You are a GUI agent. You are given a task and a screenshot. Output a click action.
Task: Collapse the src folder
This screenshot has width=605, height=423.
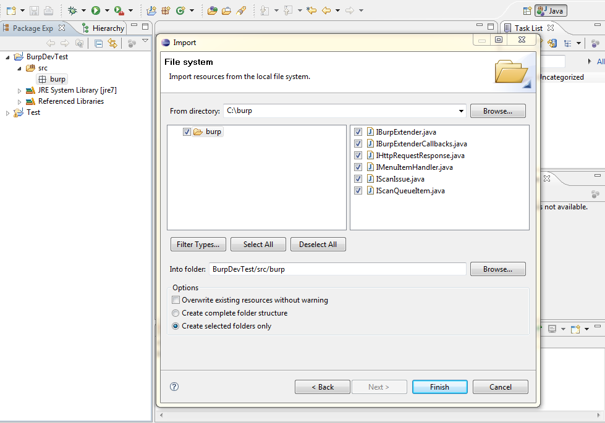(19, 69)
